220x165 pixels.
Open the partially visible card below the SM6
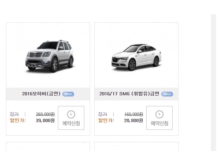(x=136, y=147)
